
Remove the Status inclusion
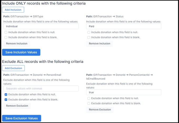tap(100, 43)
